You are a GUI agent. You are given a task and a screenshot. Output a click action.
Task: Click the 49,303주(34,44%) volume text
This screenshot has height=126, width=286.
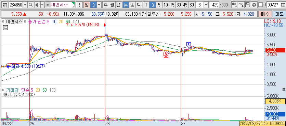[x=19, y=94]
